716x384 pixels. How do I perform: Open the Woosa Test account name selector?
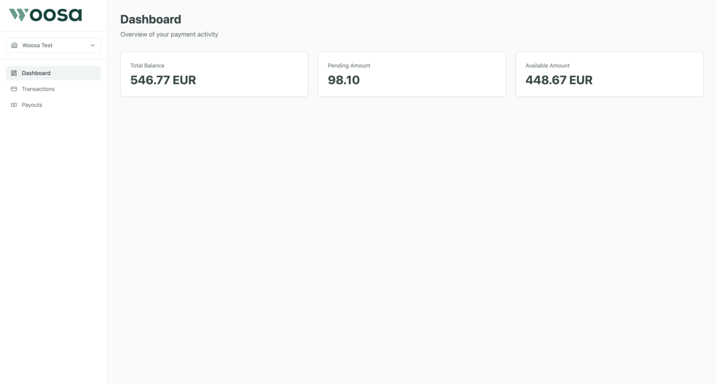click(x=37, y=46)
